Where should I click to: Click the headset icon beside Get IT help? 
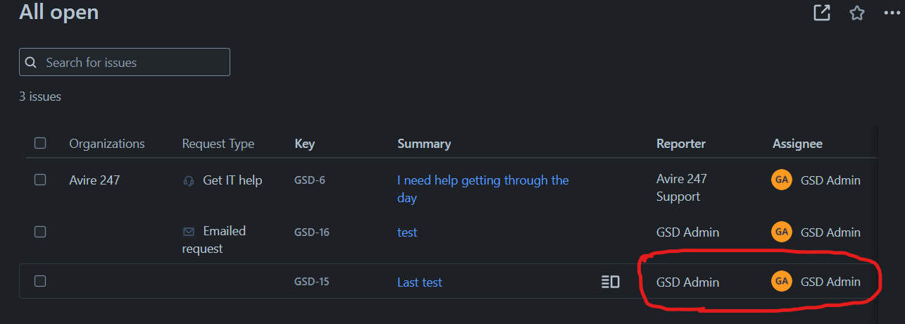coord(189,181)
